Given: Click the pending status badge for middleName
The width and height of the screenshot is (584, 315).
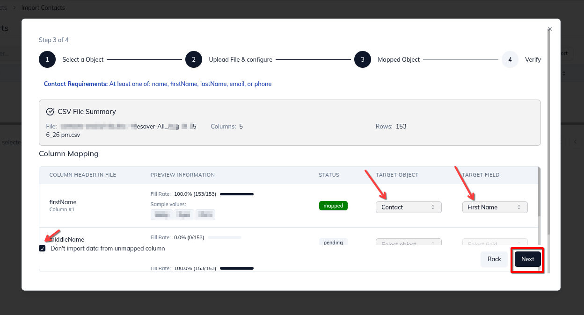Looking at the screenshot, I should (333, 242).
